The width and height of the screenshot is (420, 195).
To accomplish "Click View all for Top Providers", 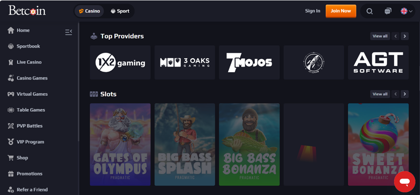I will pyautogui.click(x=380, y=36).
